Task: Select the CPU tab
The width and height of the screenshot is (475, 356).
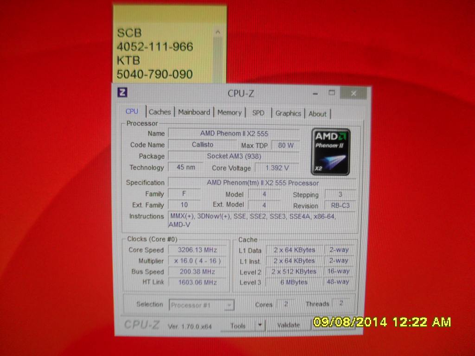Action: pos(132,111)
